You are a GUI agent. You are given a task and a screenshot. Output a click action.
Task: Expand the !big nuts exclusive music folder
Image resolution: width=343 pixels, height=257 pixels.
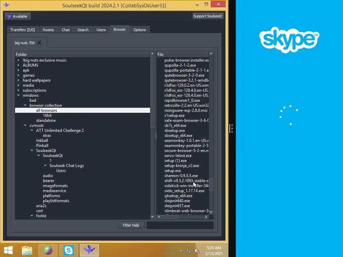[x=18, y=60]
